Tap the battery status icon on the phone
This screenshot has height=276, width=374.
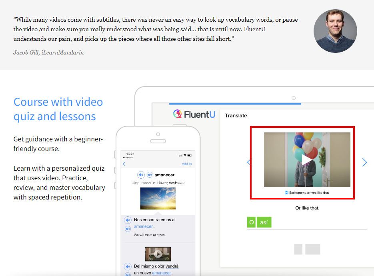[190, 155]
